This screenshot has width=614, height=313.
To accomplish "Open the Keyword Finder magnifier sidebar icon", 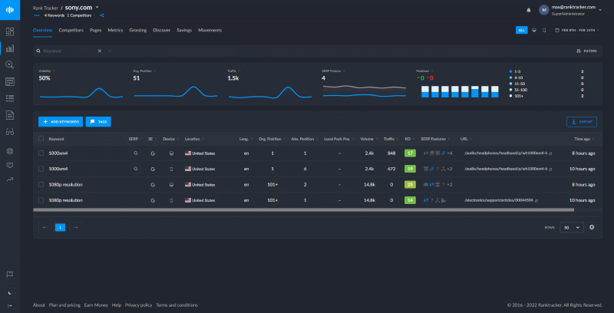I will [10, 65].
